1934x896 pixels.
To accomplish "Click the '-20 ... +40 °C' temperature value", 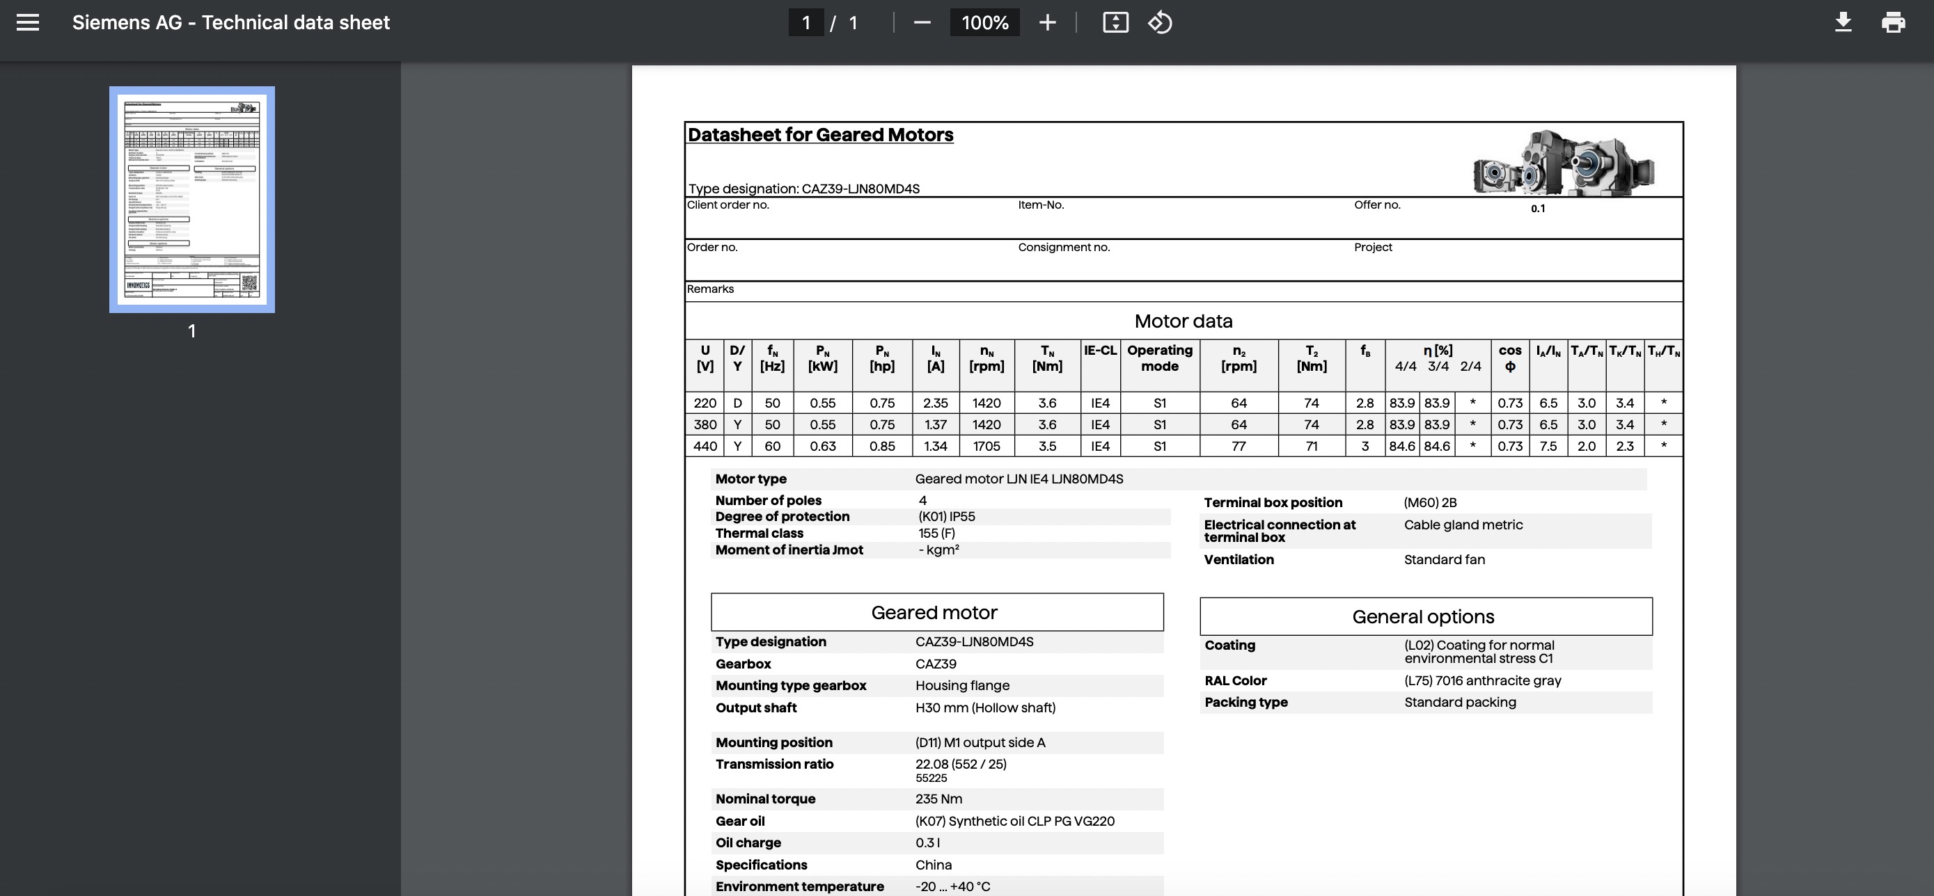I will tap(952, 887).
